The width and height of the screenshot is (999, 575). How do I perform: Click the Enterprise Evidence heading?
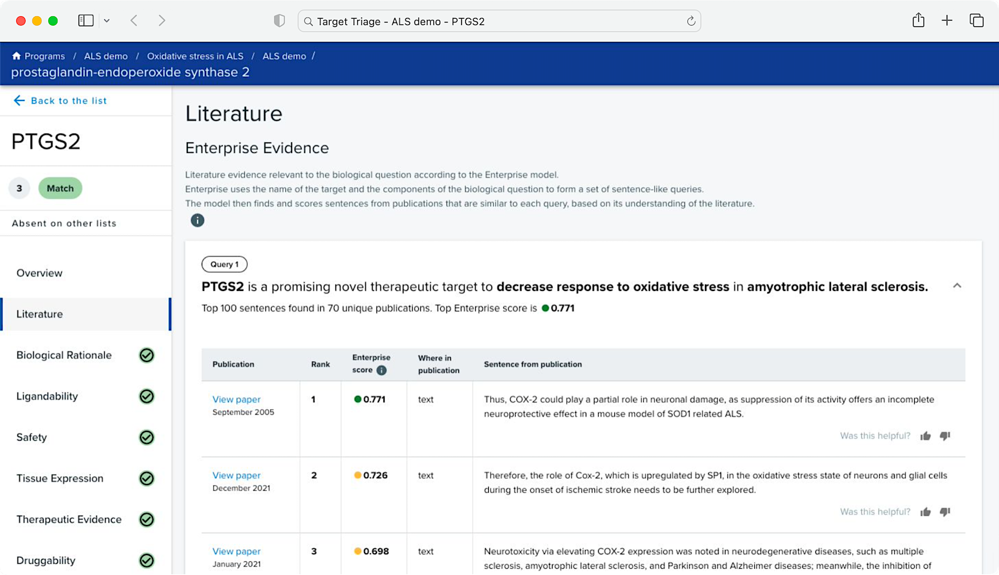pos(257,148)
